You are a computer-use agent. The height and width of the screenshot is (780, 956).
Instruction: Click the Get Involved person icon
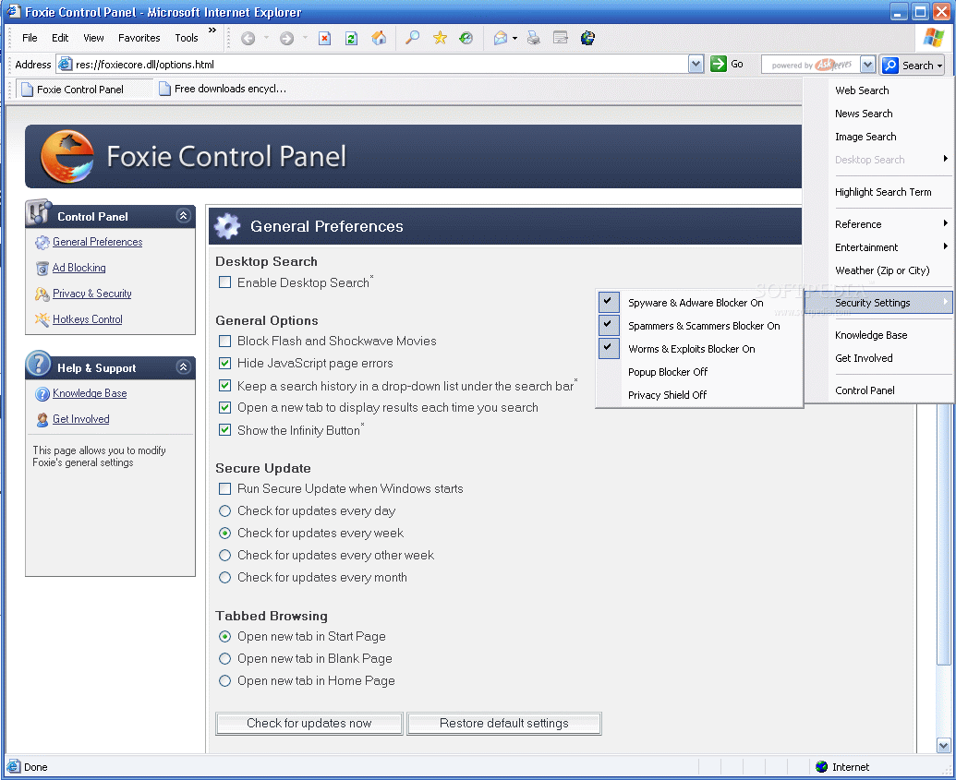(x=42, y=419)
